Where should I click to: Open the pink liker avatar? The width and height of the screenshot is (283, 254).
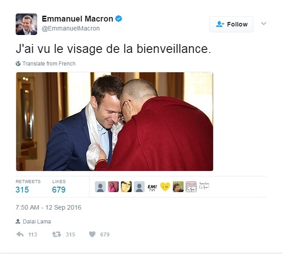(113, 187)
